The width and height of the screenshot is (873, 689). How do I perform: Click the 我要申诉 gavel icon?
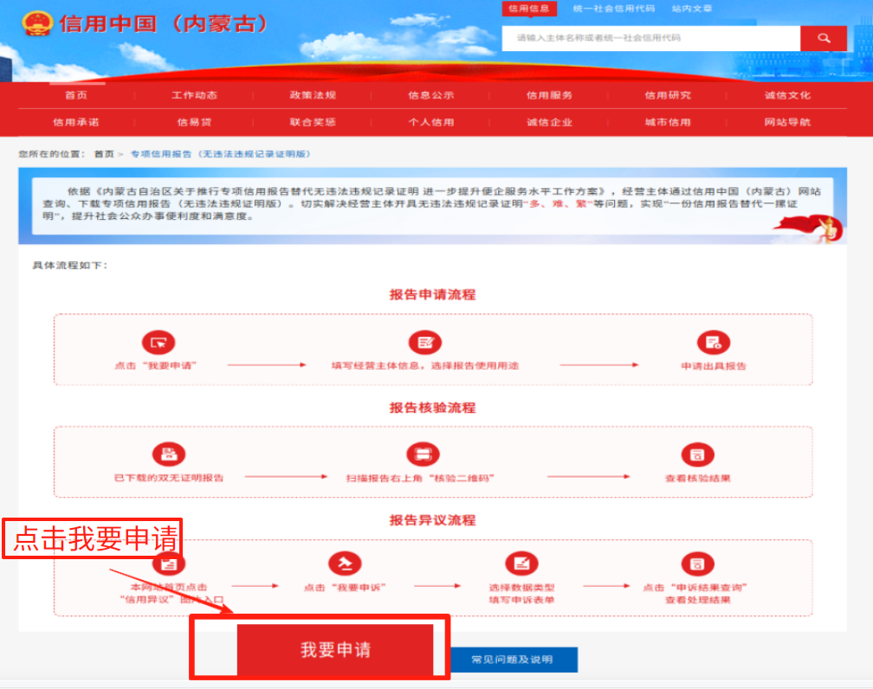[345, 563]
